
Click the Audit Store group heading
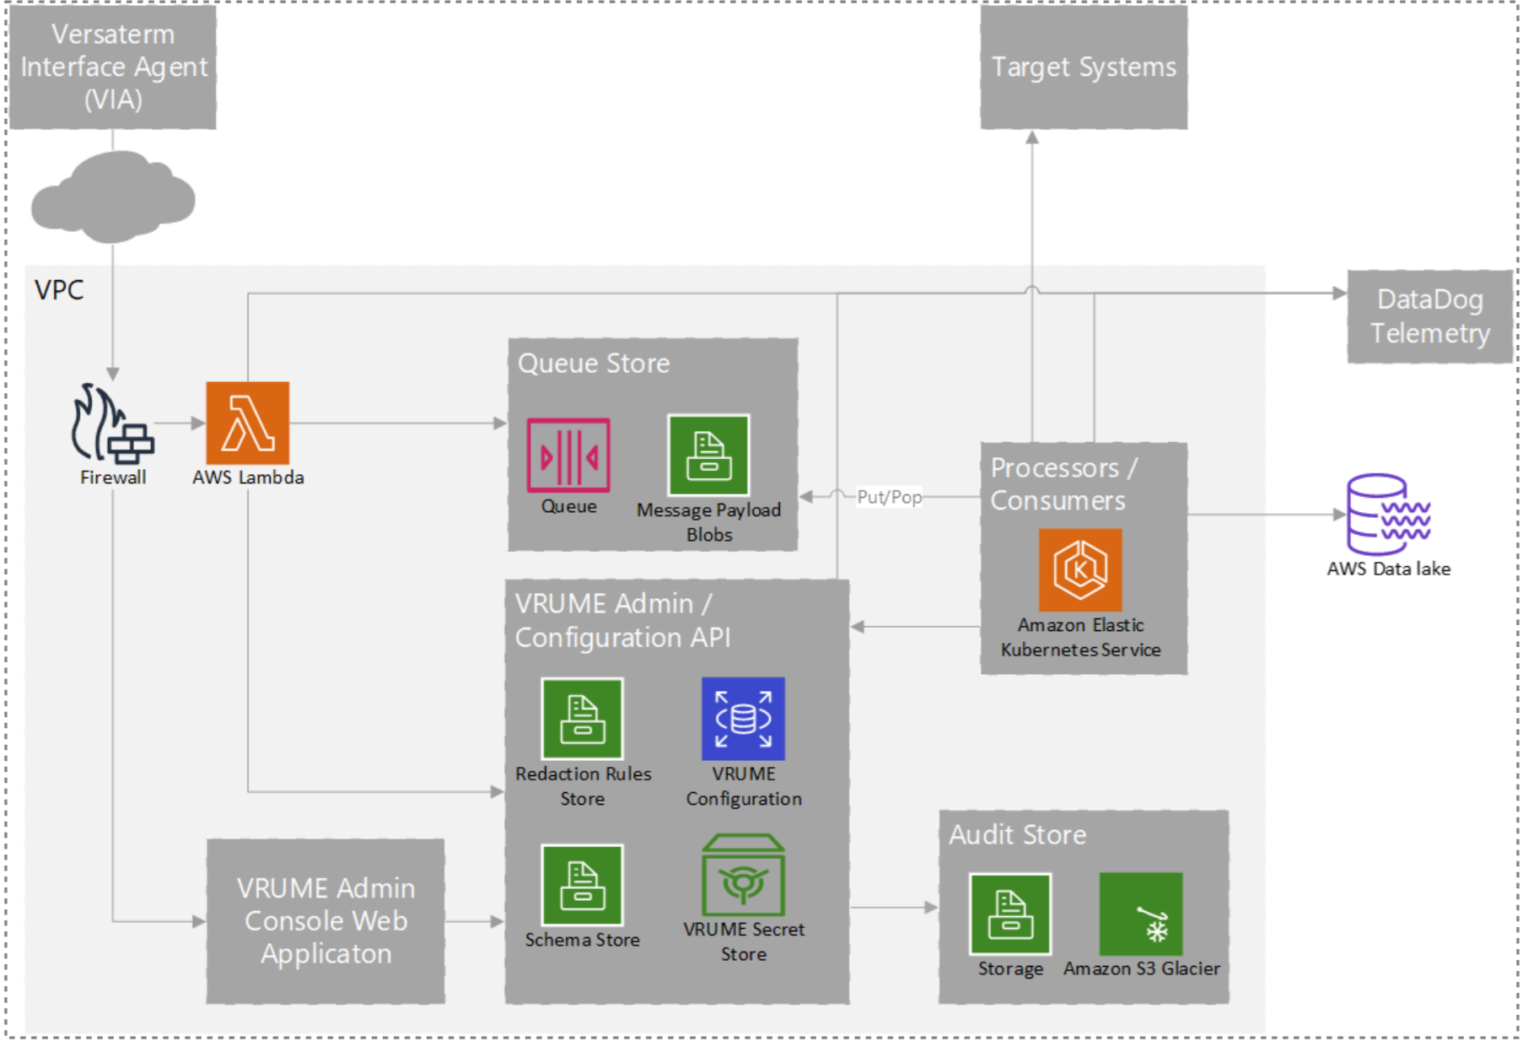(1018, 835)
